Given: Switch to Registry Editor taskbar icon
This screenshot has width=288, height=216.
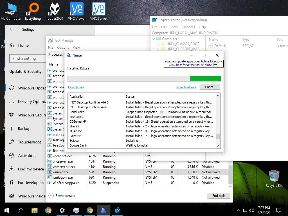Looking at the screenshot, I should point(117,210).
